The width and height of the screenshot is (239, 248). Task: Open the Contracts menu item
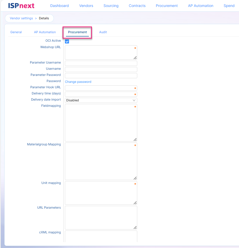137,6
